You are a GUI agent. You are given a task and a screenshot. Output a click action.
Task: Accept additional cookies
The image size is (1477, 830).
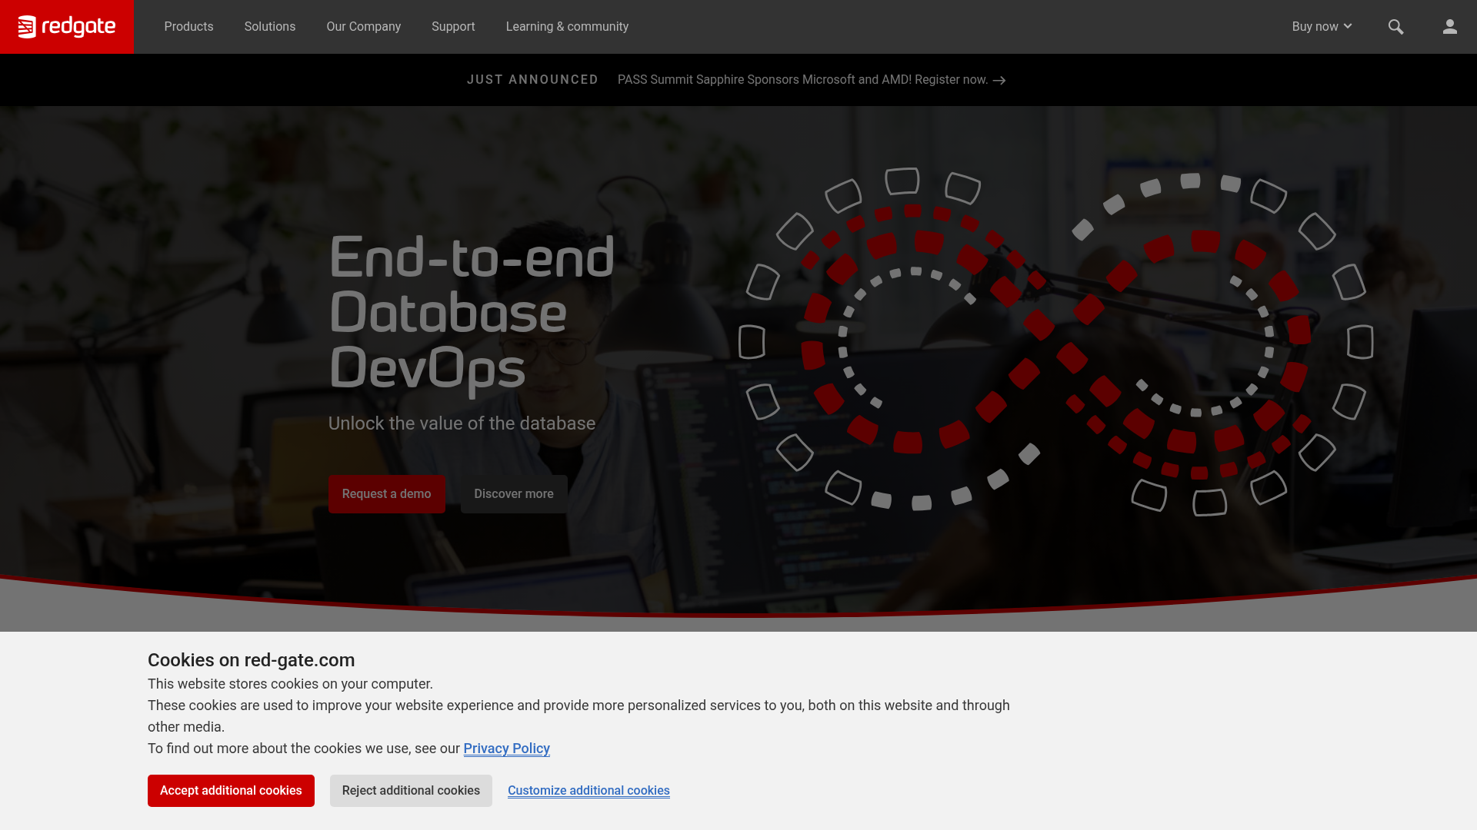point(231,790)
